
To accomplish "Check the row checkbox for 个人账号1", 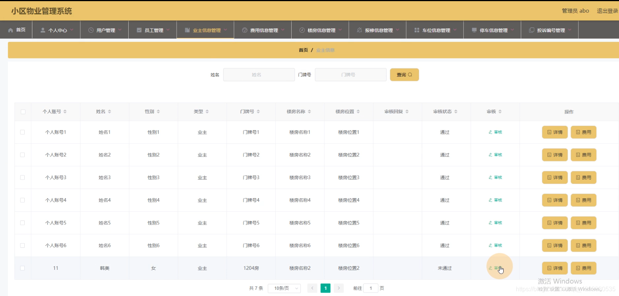I will pos(22,132).
